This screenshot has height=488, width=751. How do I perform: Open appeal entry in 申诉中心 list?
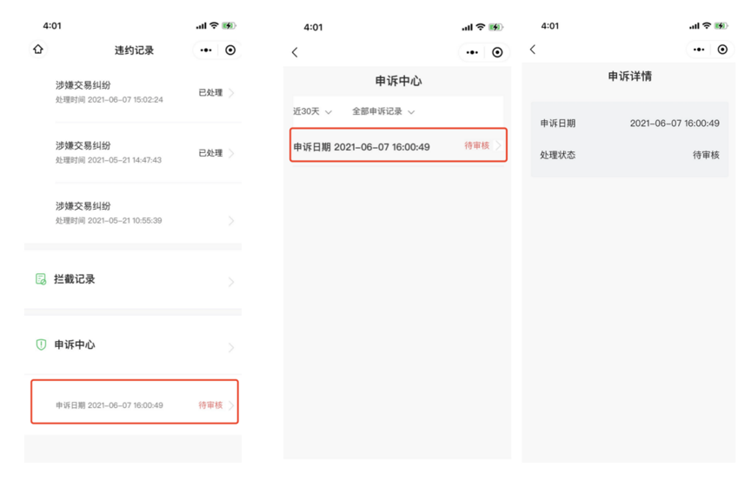tap(398, 144)
